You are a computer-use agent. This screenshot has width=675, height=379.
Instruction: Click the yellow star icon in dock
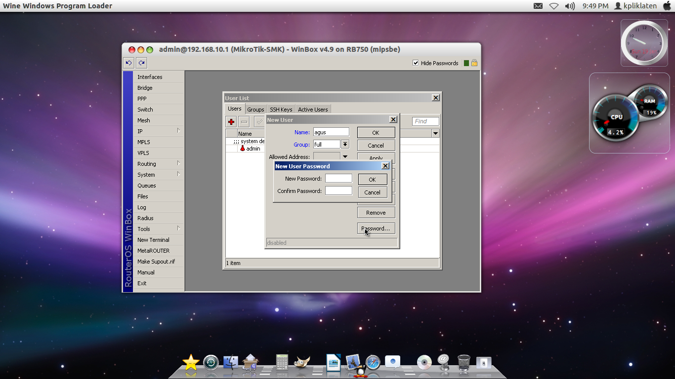pos(191,363)
